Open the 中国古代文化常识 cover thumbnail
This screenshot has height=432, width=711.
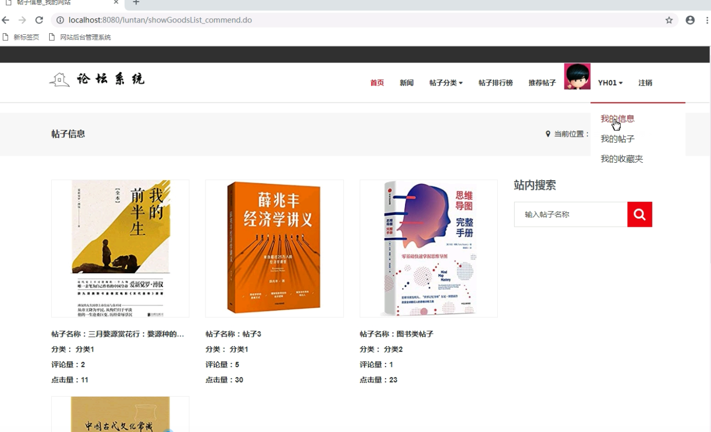[x=120, y=414]
